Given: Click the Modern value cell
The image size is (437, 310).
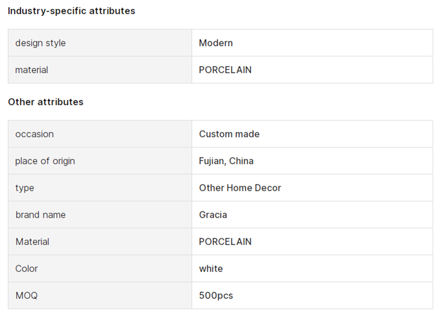Looking at the screenshot, I should pyautogui.click(x=312, y=43).
